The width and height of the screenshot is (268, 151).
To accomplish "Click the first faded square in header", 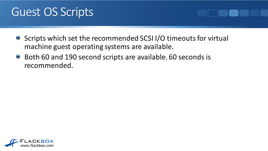I will pos(202,13).
